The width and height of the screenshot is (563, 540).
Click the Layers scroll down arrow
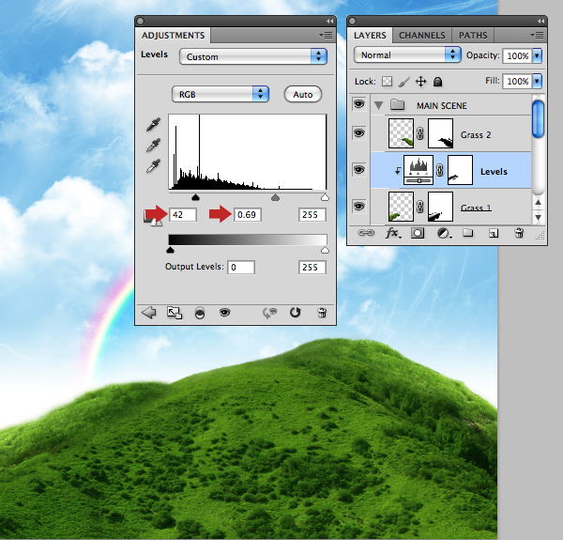538,218
